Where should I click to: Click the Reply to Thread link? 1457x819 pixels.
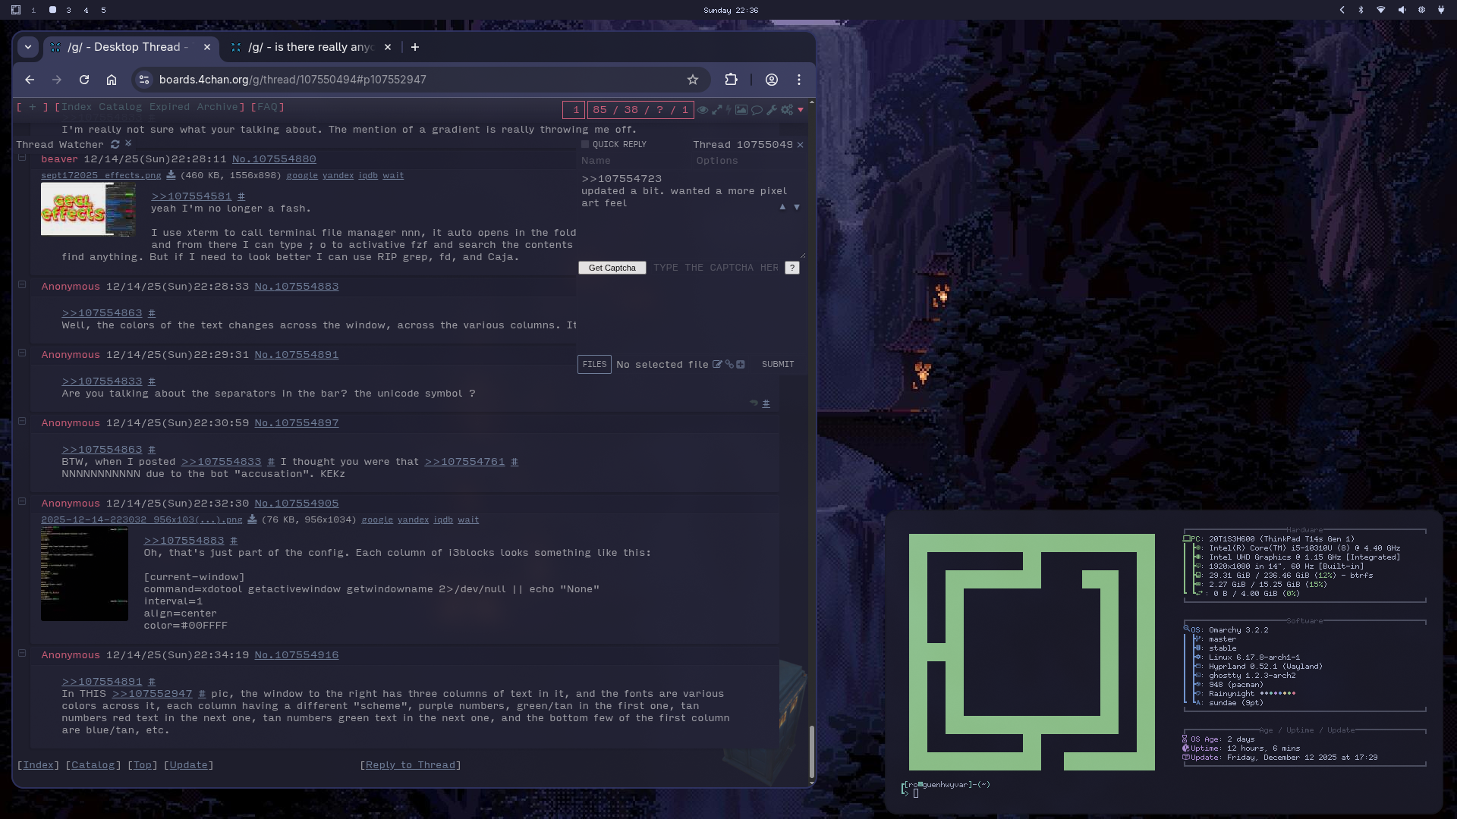(x=411, y=765)
